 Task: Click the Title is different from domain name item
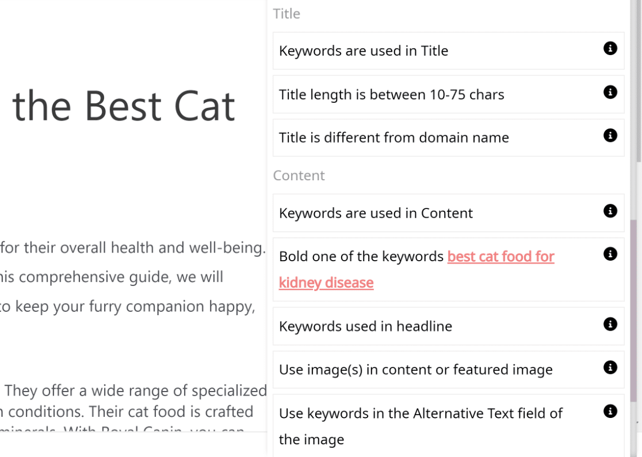tap(448, 138)
